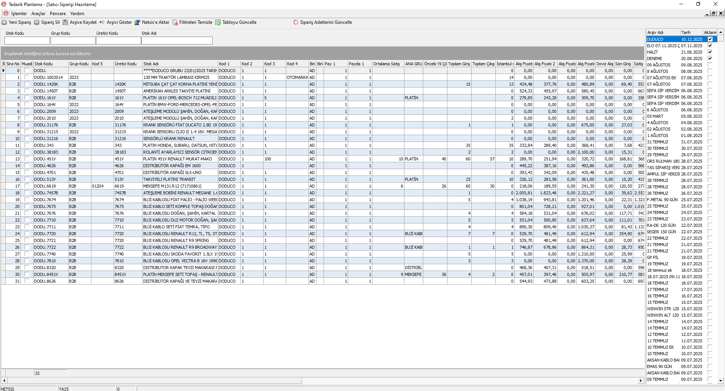Click the Yeni Sipariş plus icon
Screen dimensions: 725x391
(x=4, y=22)
